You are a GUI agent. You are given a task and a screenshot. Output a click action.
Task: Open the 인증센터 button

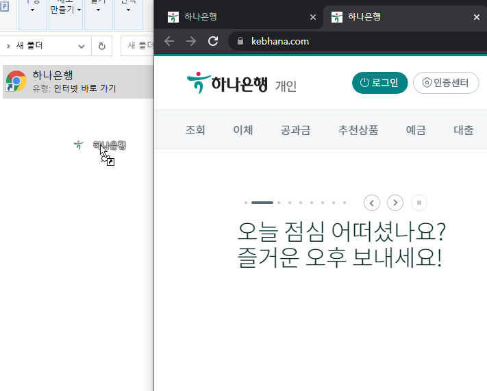(446, 83)
